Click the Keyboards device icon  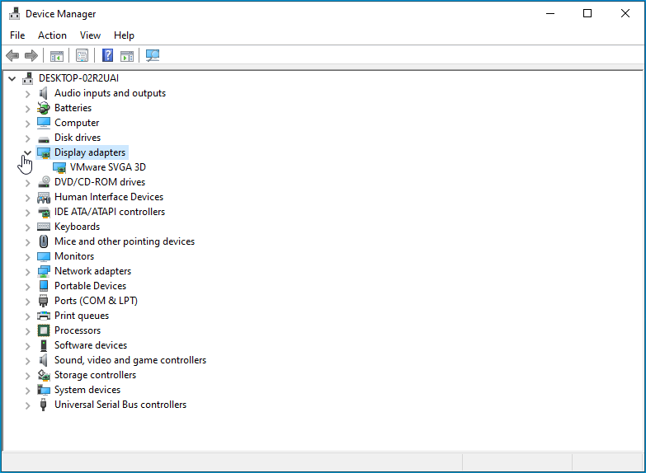[44, 227]
